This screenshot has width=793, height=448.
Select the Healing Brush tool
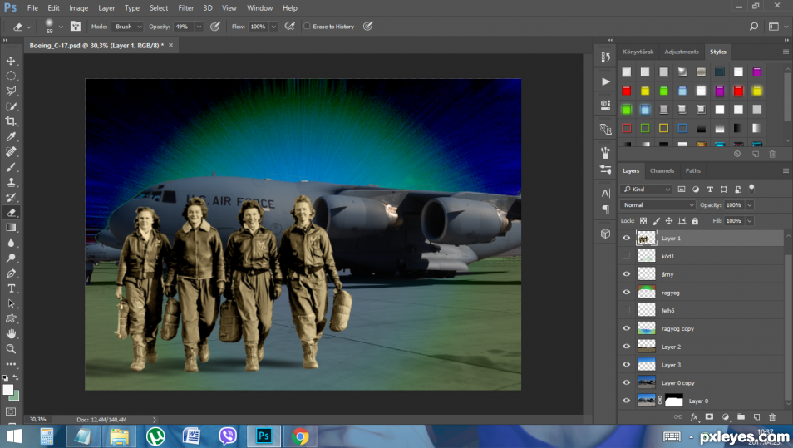click(11, 152)
